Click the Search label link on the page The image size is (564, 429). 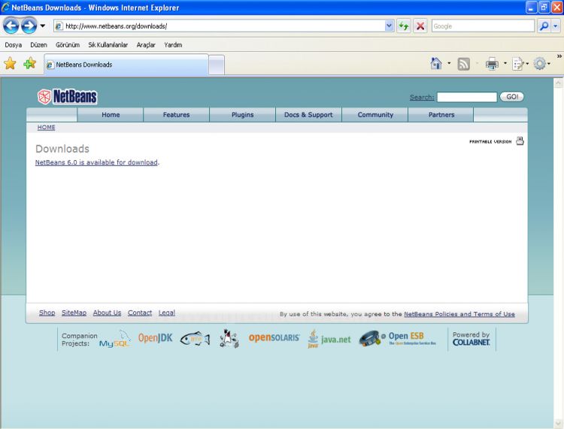tap(422, 97)
